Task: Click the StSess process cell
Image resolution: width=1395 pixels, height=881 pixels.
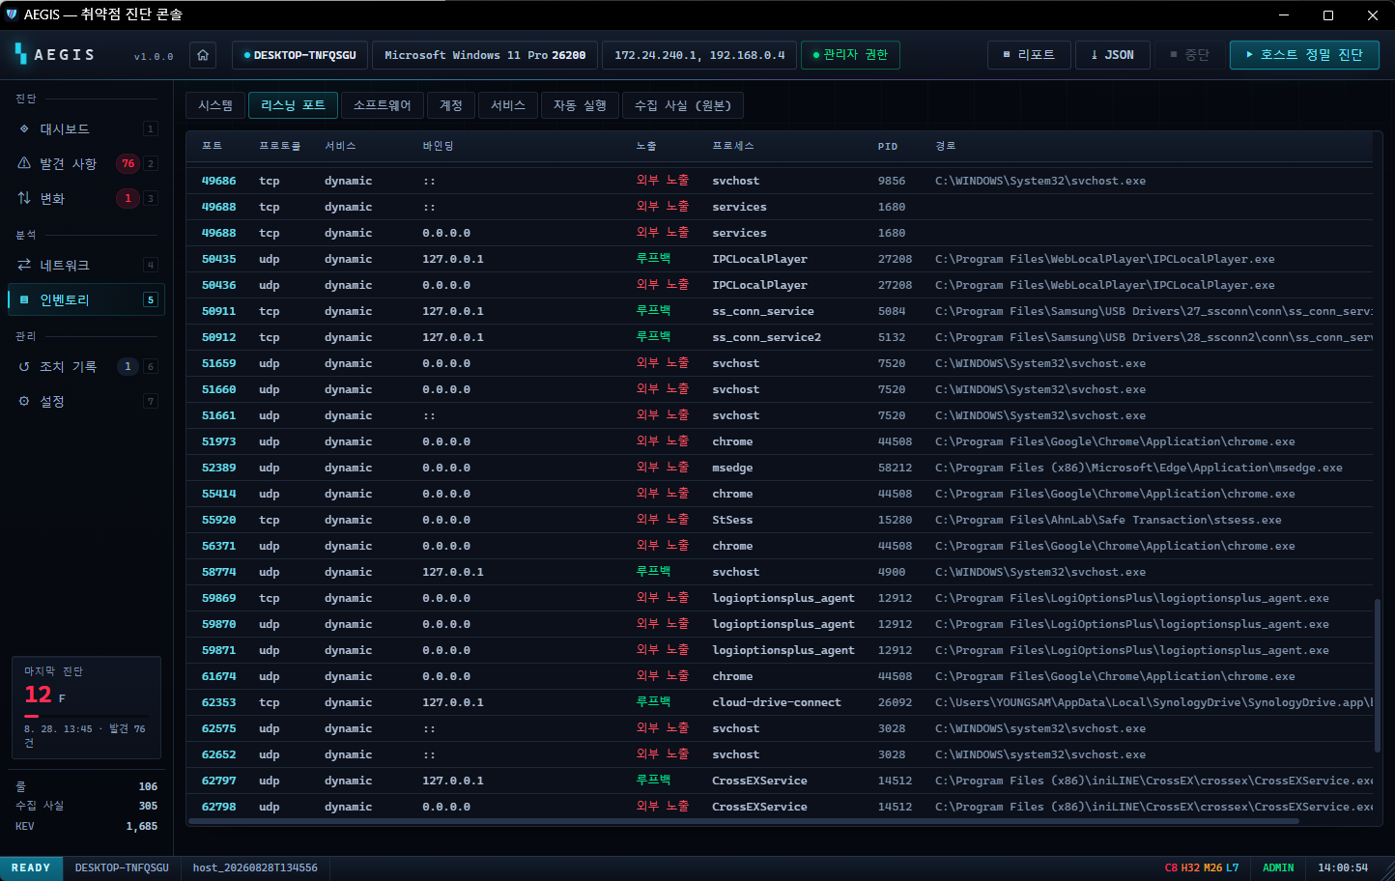Action: tap(732, 520)
